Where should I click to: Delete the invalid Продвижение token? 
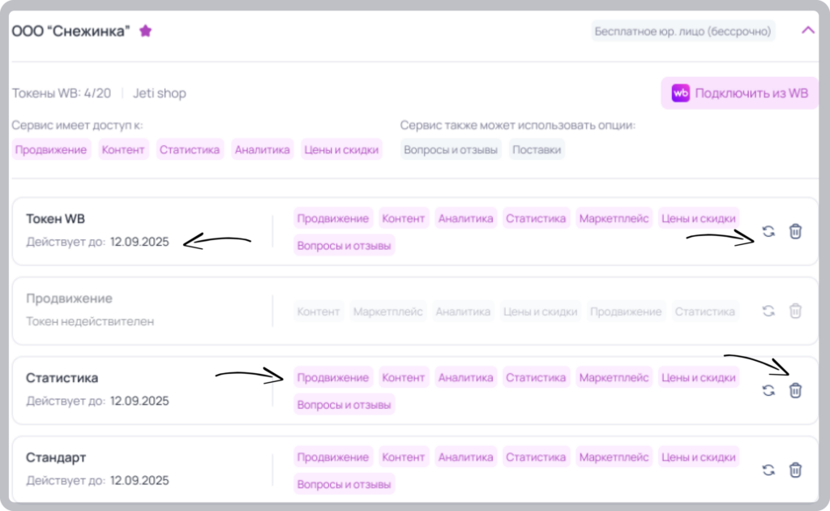click(795, 311)
